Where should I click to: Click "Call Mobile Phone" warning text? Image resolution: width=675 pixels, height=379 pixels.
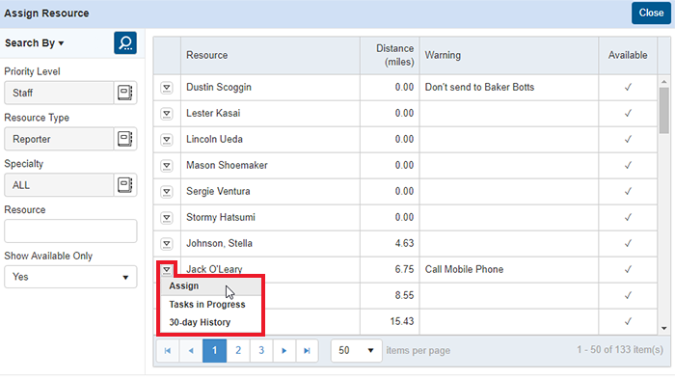click(x=464, y=270)
